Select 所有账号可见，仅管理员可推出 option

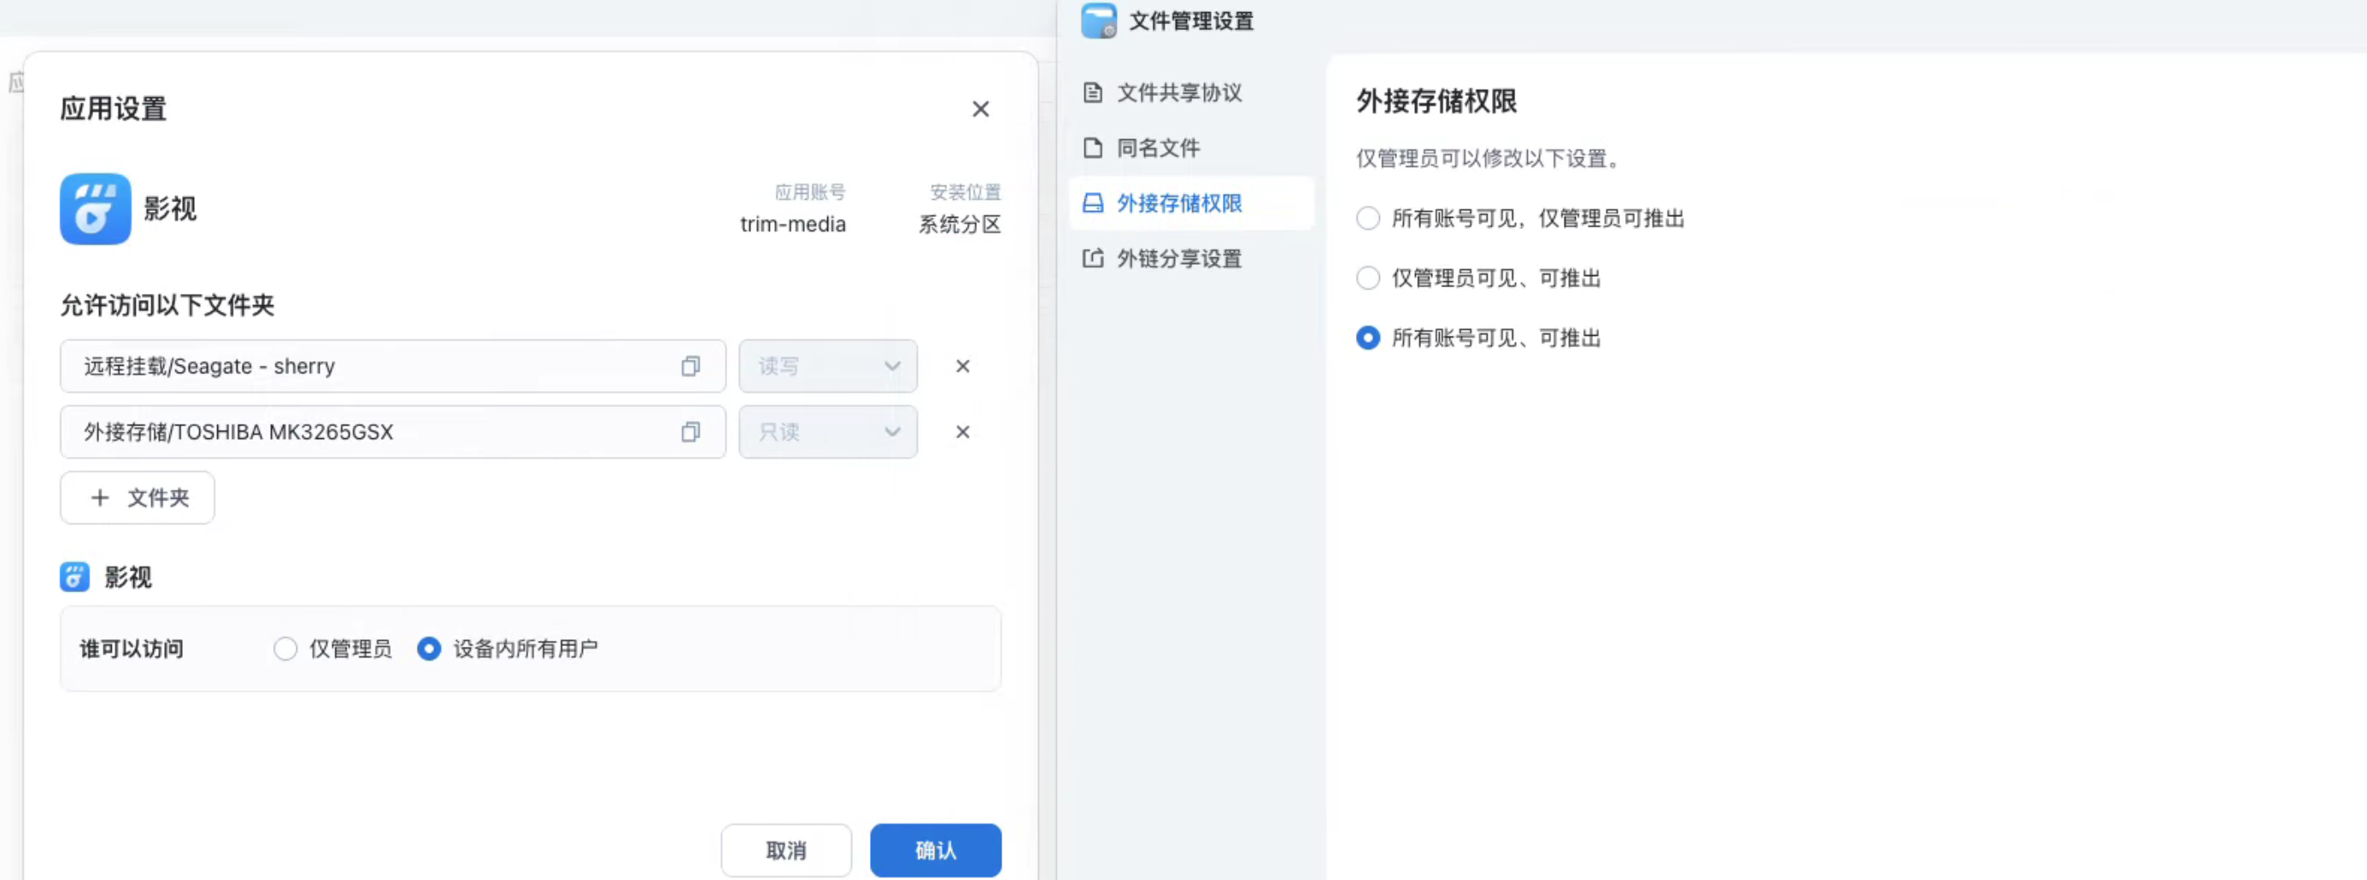point(1367,219)
